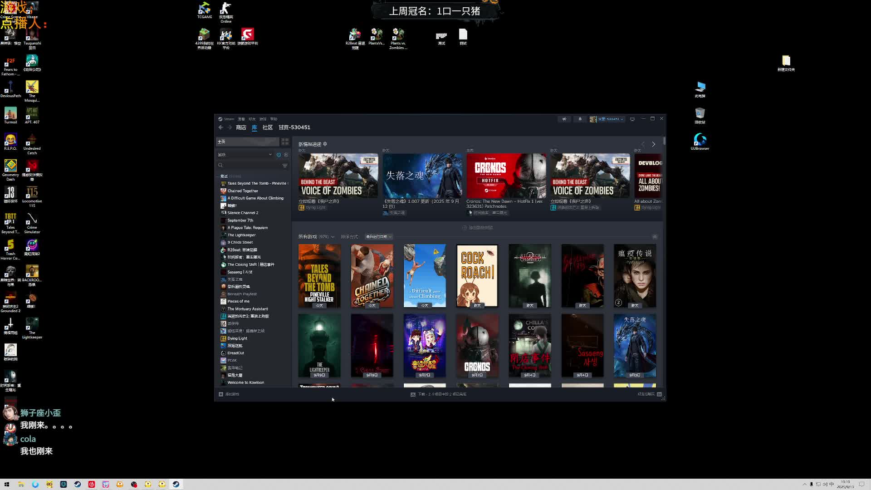Go back with the Steam back arrow
Viewport: 871px width, 490px height.
pos(221,127)
